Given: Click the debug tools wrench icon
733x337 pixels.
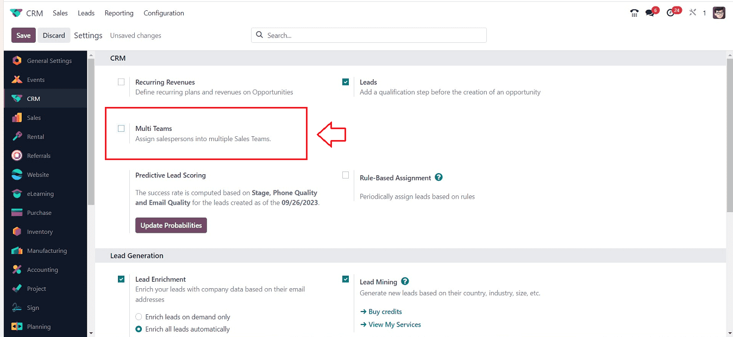Looking at the screenshot, I should pos(693,12).
